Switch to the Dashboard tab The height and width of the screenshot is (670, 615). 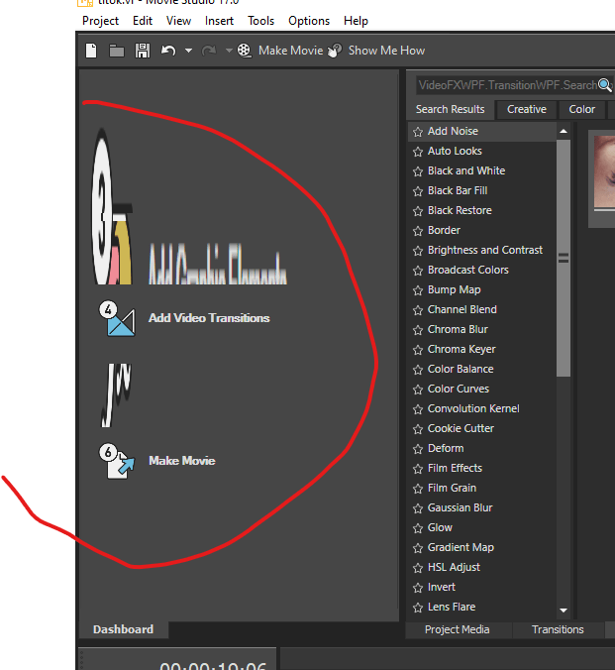coord(124,629)
